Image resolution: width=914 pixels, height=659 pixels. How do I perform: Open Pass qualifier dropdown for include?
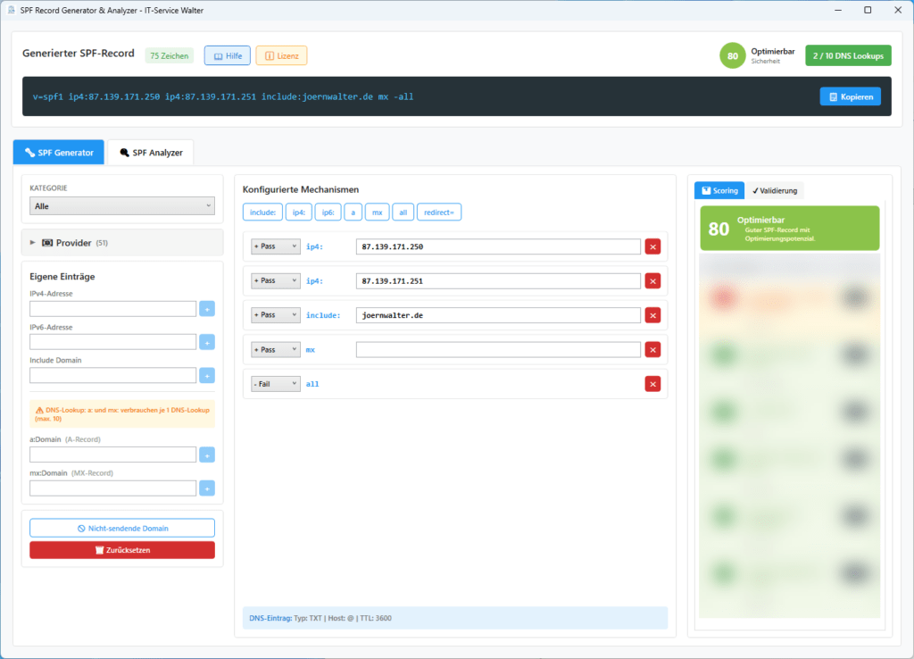[276, 315]
